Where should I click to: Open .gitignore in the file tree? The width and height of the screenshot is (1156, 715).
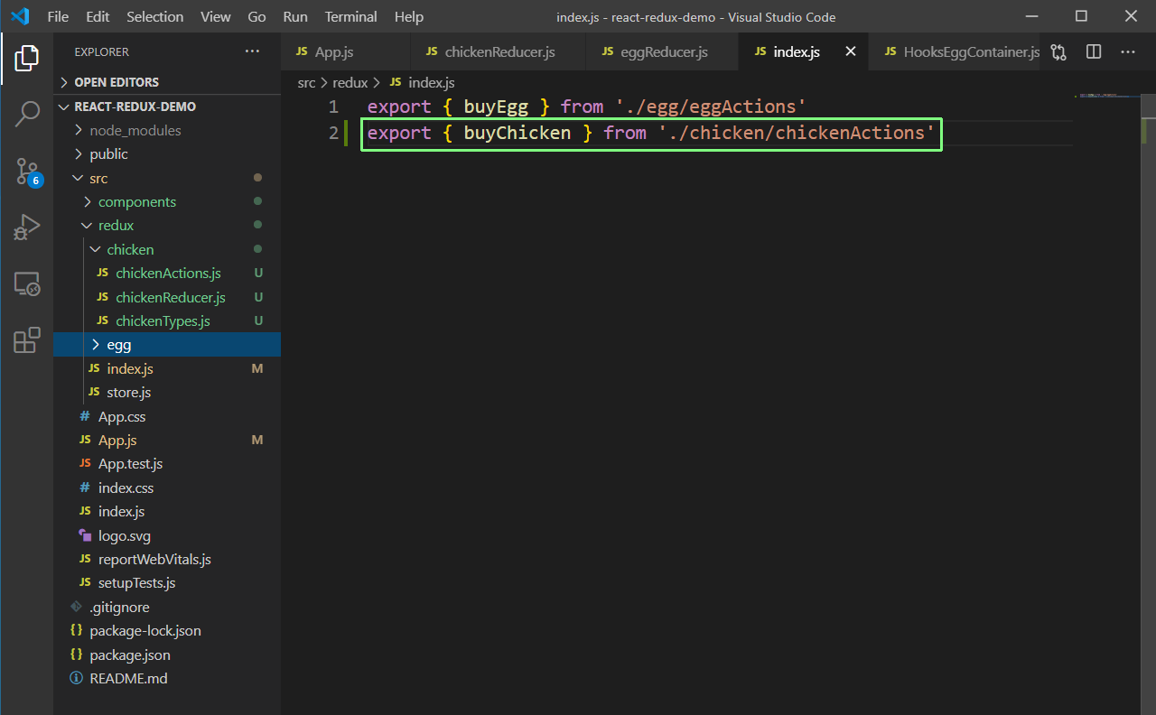pos(167,607)
